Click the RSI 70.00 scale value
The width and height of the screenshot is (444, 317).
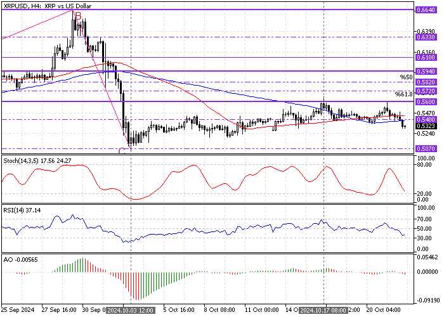coord(426,219)
